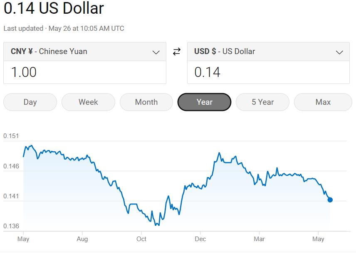
Task: Click the chevron in the USD selector
Action: point(339,52)
